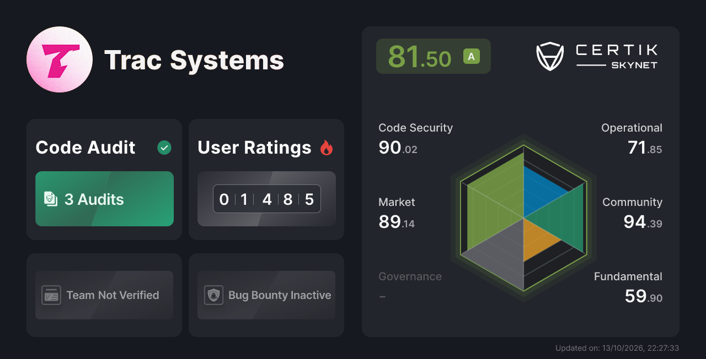Viewport: 706px width, 359px height.
Task: Click the Governance label
Action: (410, 276)
